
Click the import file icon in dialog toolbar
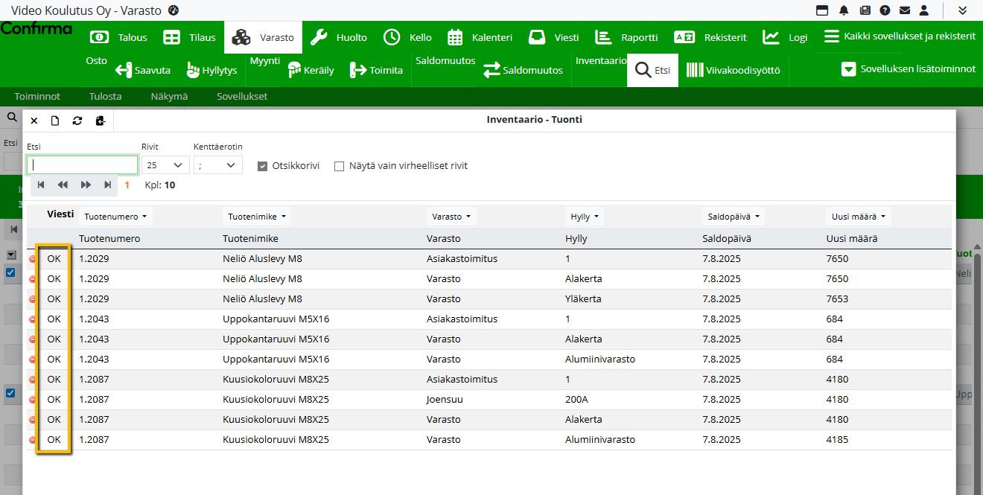point(101,121)
